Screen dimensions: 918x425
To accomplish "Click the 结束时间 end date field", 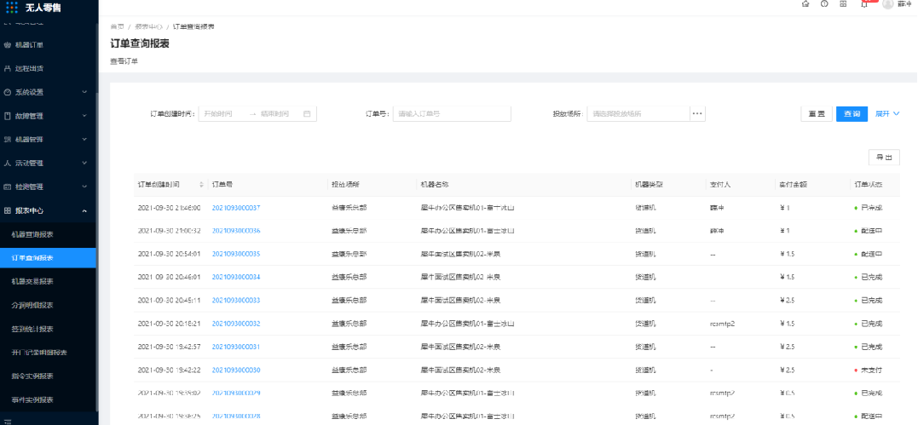I will [275, 113].
